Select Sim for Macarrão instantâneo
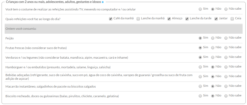Screen dimensions: 247x105 [200, 86]
